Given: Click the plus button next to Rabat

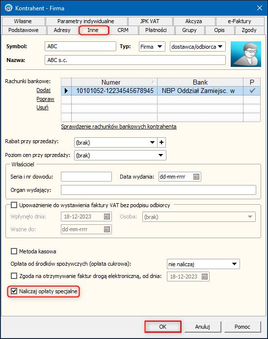Looking at the screenshot, I should (x=161, y=143).
